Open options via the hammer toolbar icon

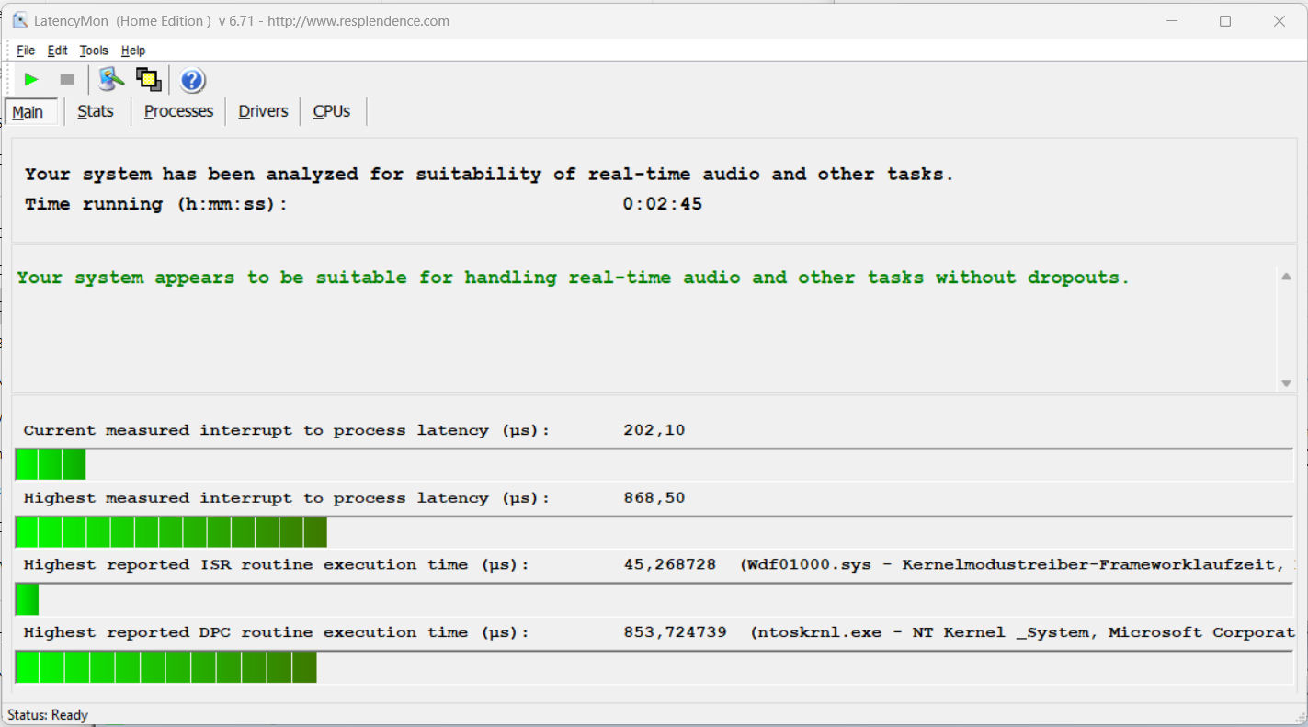tap(111, 80)
